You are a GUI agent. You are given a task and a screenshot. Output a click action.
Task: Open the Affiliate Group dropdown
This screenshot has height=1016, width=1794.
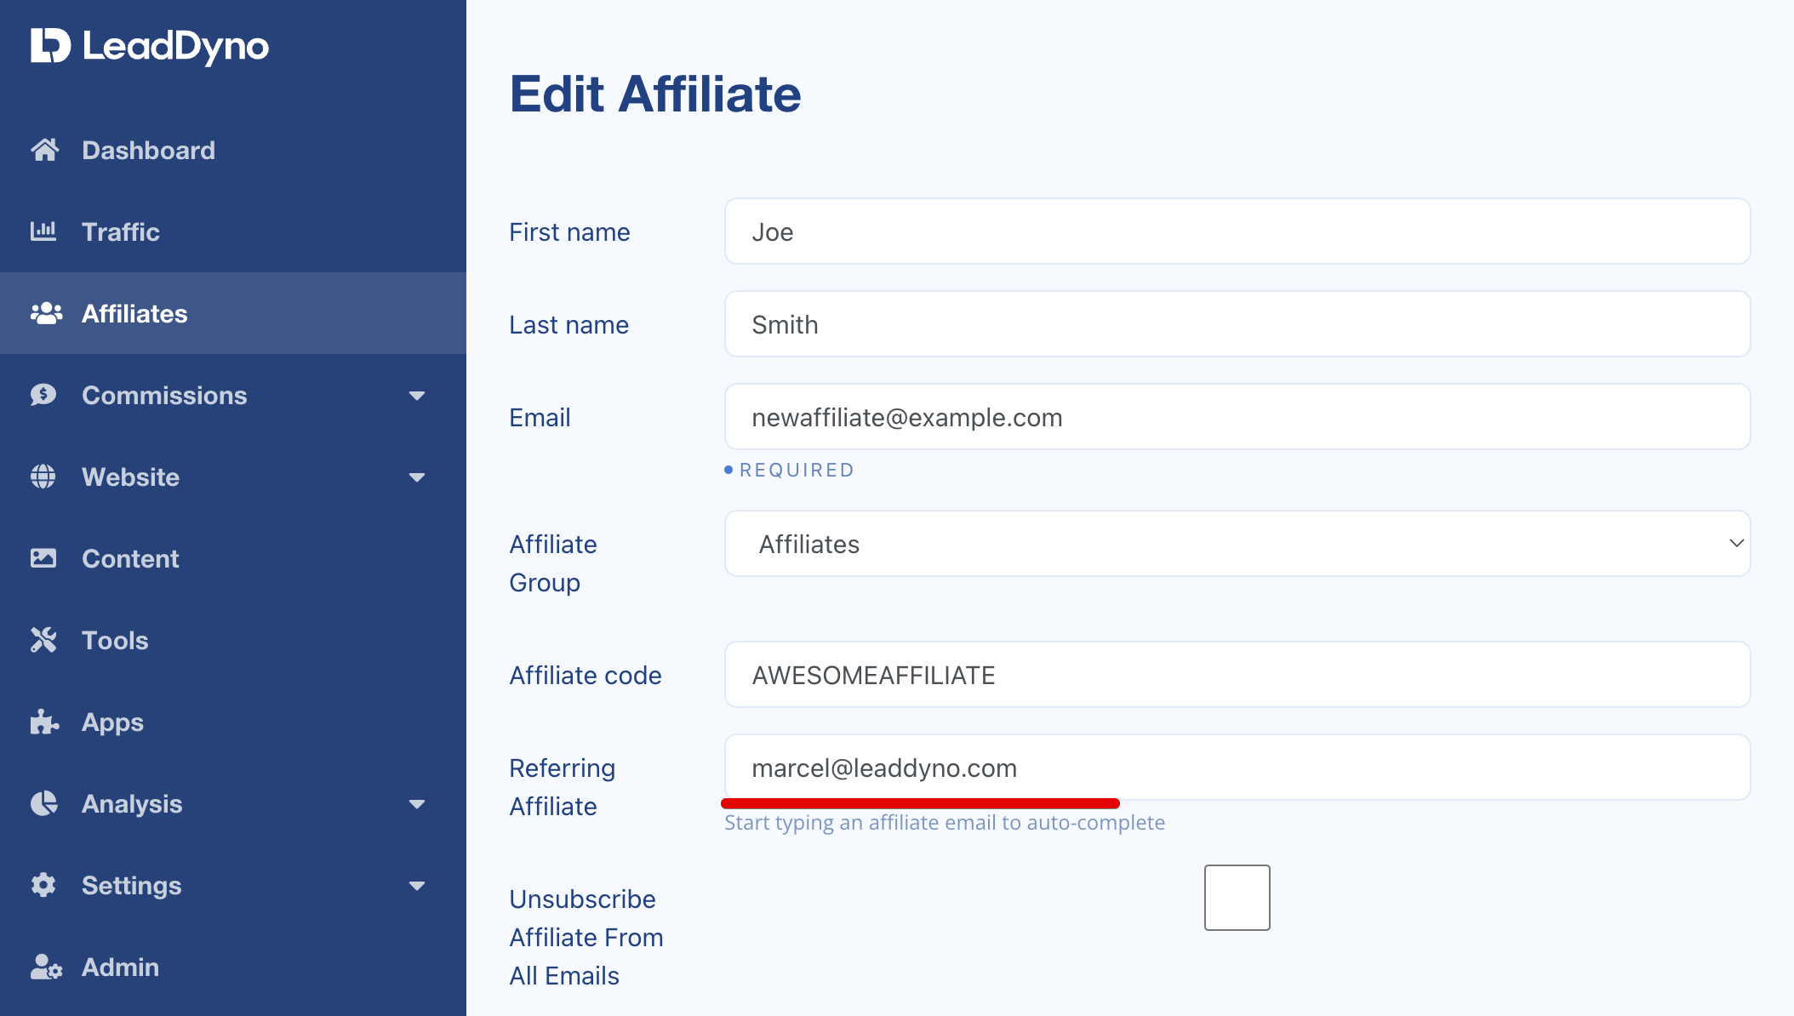click(x=1236, y=544)
